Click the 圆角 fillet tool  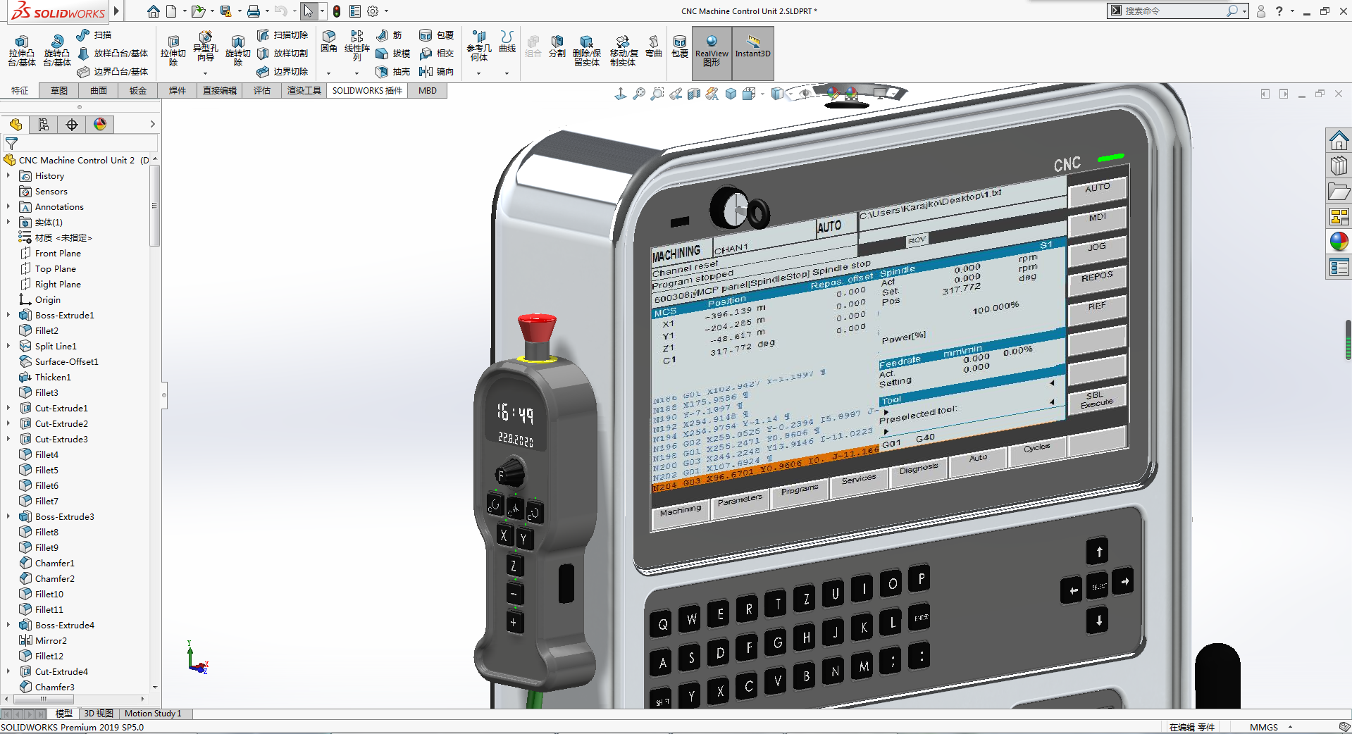[329, 42]
